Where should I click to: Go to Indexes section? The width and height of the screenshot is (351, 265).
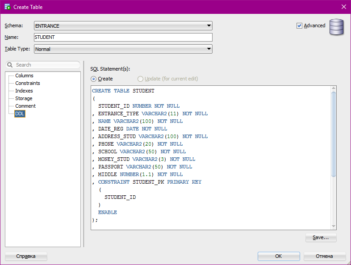(x=24, y=91)
